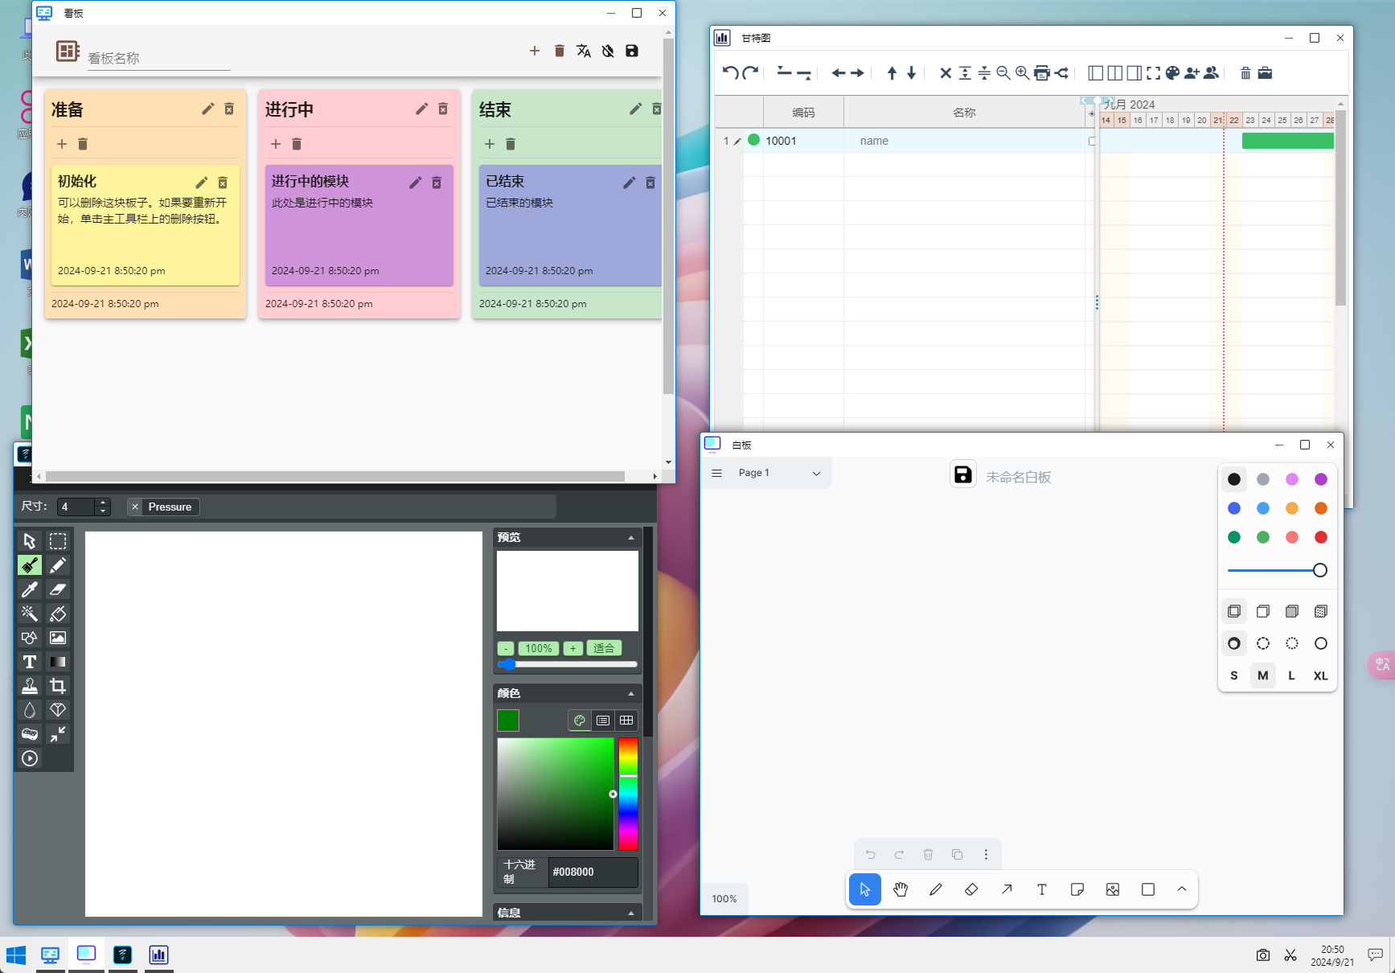Screen dimensions: 1395x973
Task: Move task up in Gantt toolbar
Action: tap(892, 72)
